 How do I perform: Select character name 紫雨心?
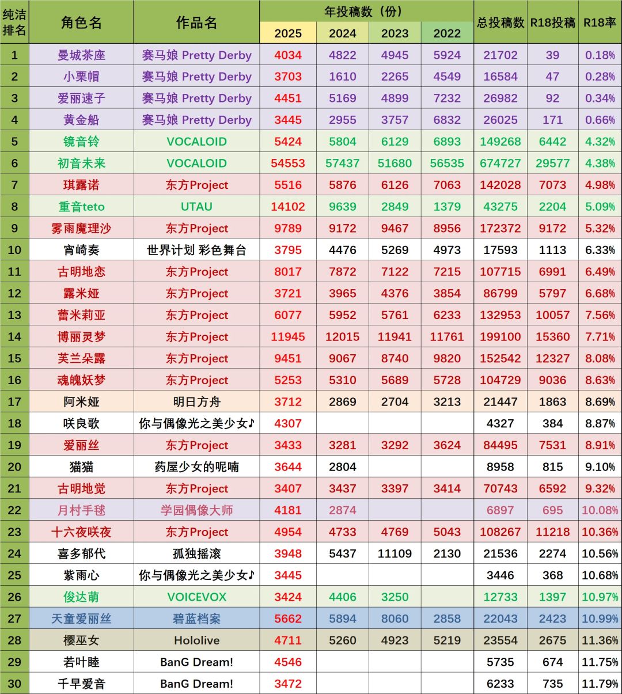(81, 575)
